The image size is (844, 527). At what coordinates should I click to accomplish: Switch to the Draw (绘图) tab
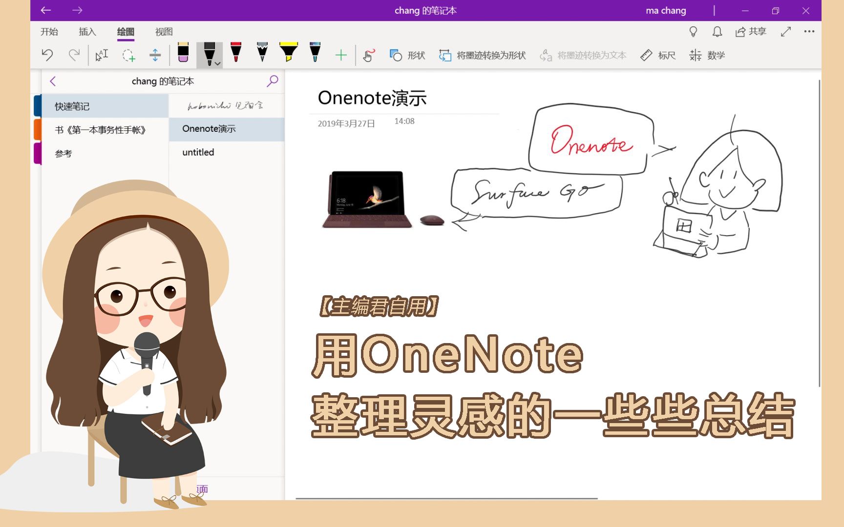126,32
